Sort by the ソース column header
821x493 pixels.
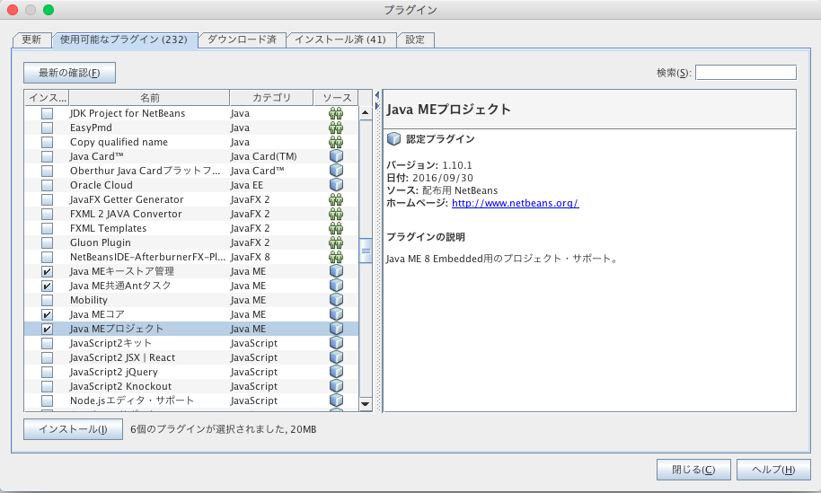click(337, 98)
